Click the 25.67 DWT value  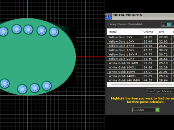coord(163,46)
